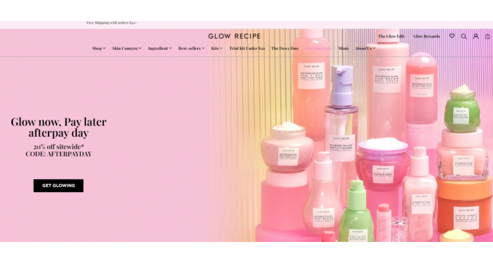Screen dimensions: 493x263
Task: Open the Glow Rewards link
Action: (x=427, y=36)
